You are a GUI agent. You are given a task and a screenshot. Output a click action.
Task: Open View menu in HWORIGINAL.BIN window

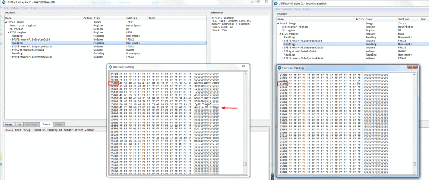tap(25, 8)
